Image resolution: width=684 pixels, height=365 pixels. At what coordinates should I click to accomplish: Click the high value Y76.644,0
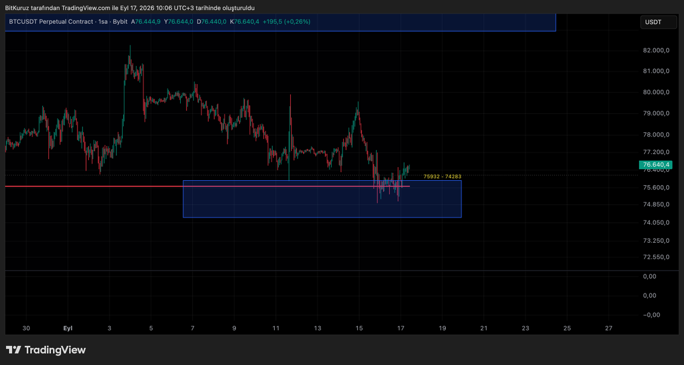coord(178,22)
